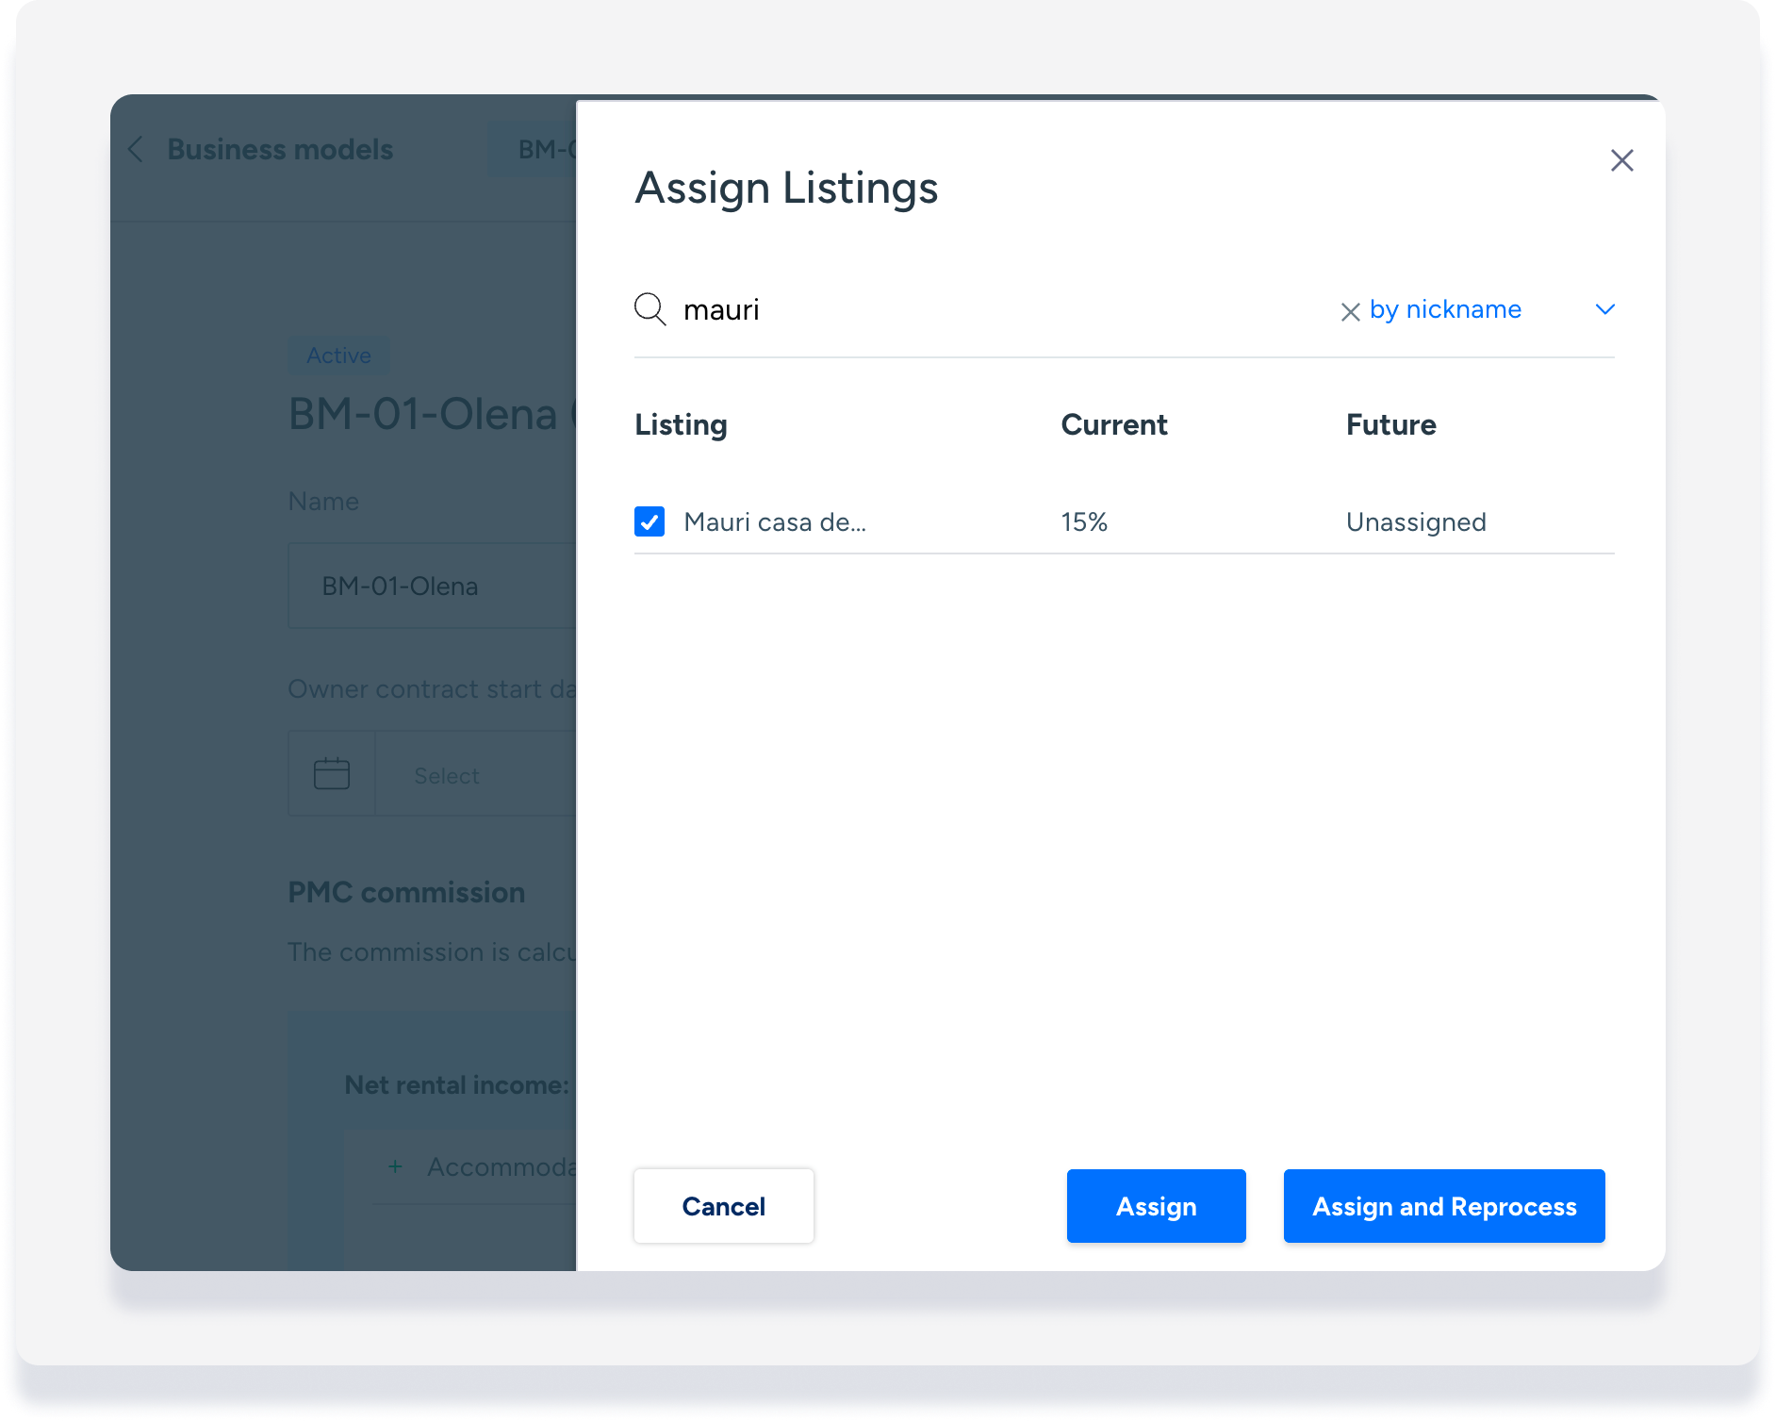Image resolution: width=1776 pixels, height=1421 pixels.
Task: Click the Future column header
Action: click(x=1390, y=425)
